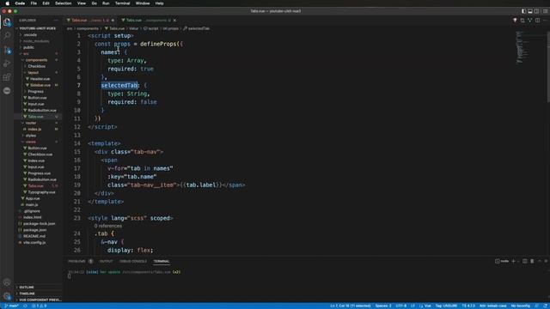Close the bottom panel

546,261
